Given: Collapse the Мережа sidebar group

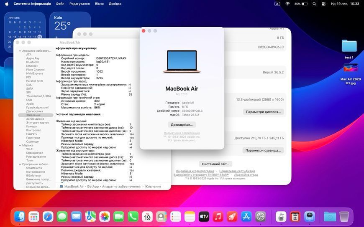Looking at the screenshot, I should click(x=20, y=146).
